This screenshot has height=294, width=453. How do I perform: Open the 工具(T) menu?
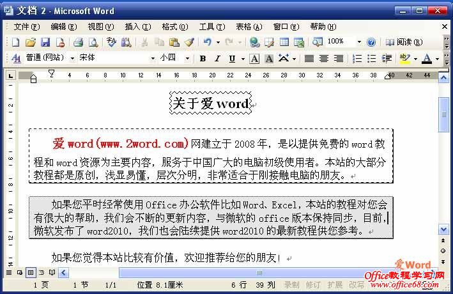click(x=211, y=27)
